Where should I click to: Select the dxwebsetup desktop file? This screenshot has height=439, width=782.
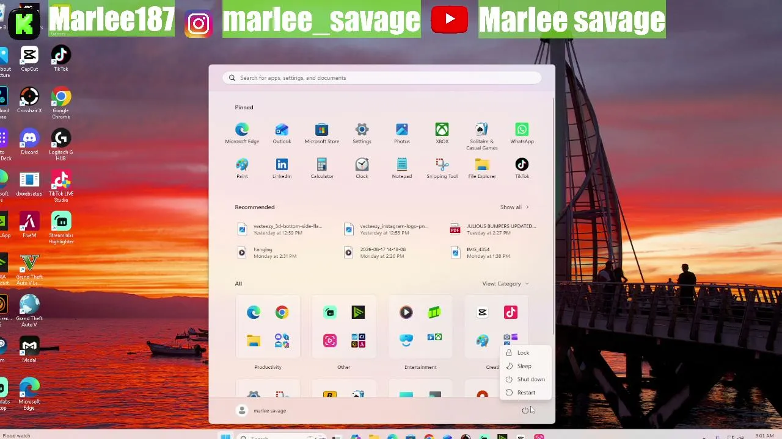29,184
